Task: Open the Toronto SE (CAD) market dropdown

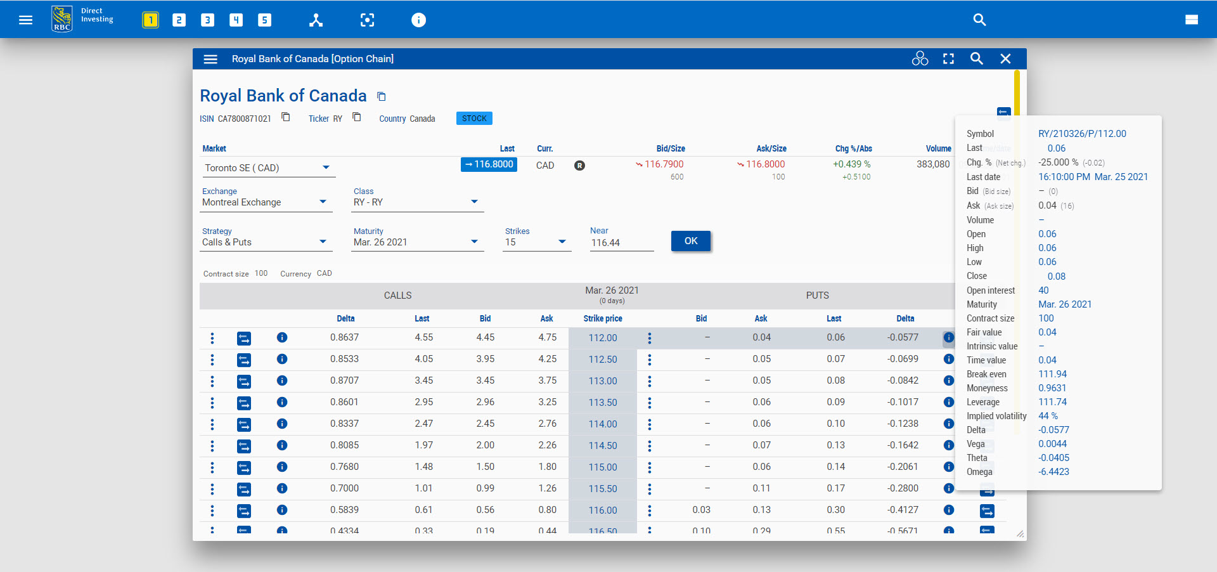Action: click(326, 168)
